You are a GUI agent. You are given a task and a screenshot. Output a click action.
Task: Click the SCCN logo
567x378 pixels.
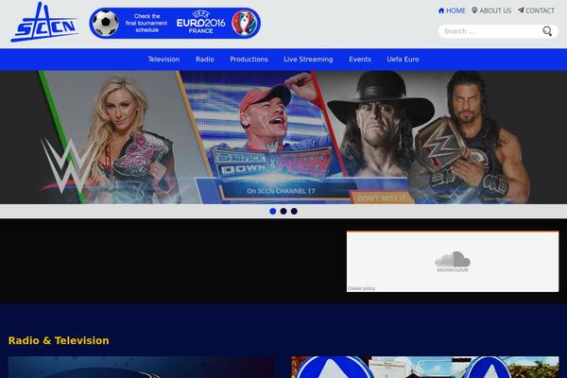[44, 23]
